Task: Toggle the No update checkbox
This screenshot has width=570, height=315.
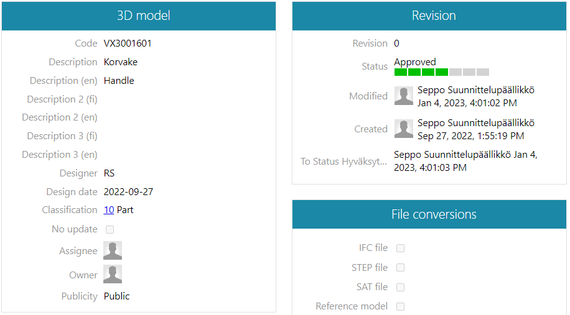Action: (110, 229)
